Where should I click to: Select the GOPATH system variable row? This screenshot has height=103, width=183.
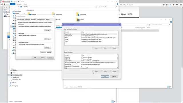click(x=91, y=57)
